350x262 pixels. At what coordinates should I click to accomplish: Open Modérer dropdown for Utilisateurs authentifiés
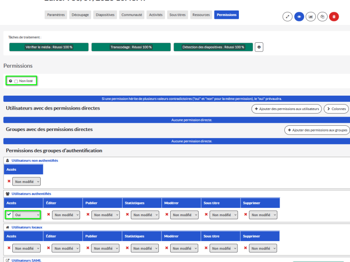tap(184, 215)
